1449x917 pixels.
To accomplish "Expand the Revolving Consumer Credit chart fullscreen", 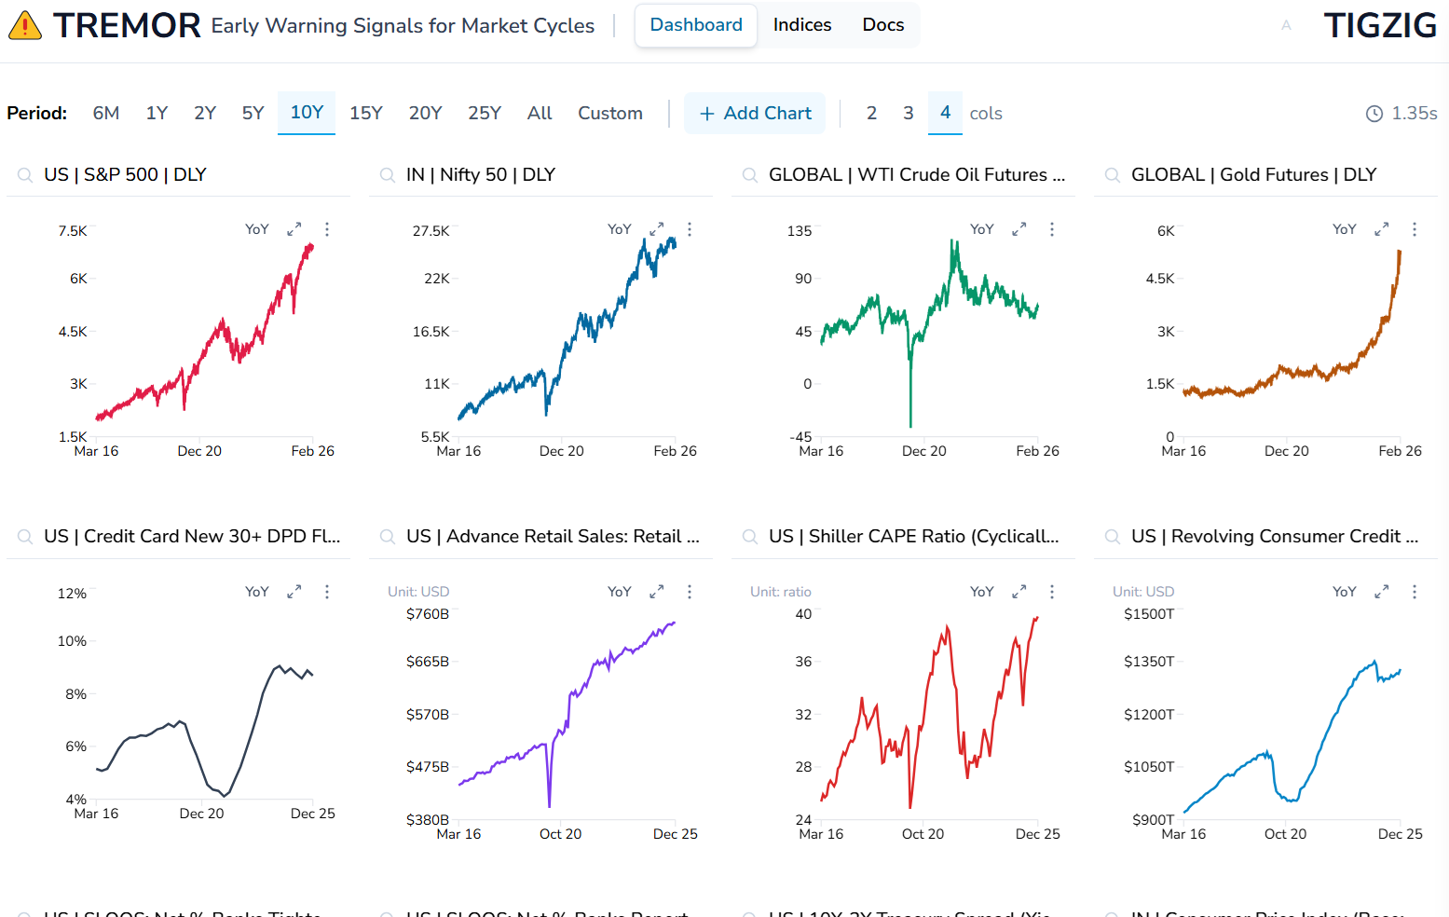I will click(x=1382, y=592).
